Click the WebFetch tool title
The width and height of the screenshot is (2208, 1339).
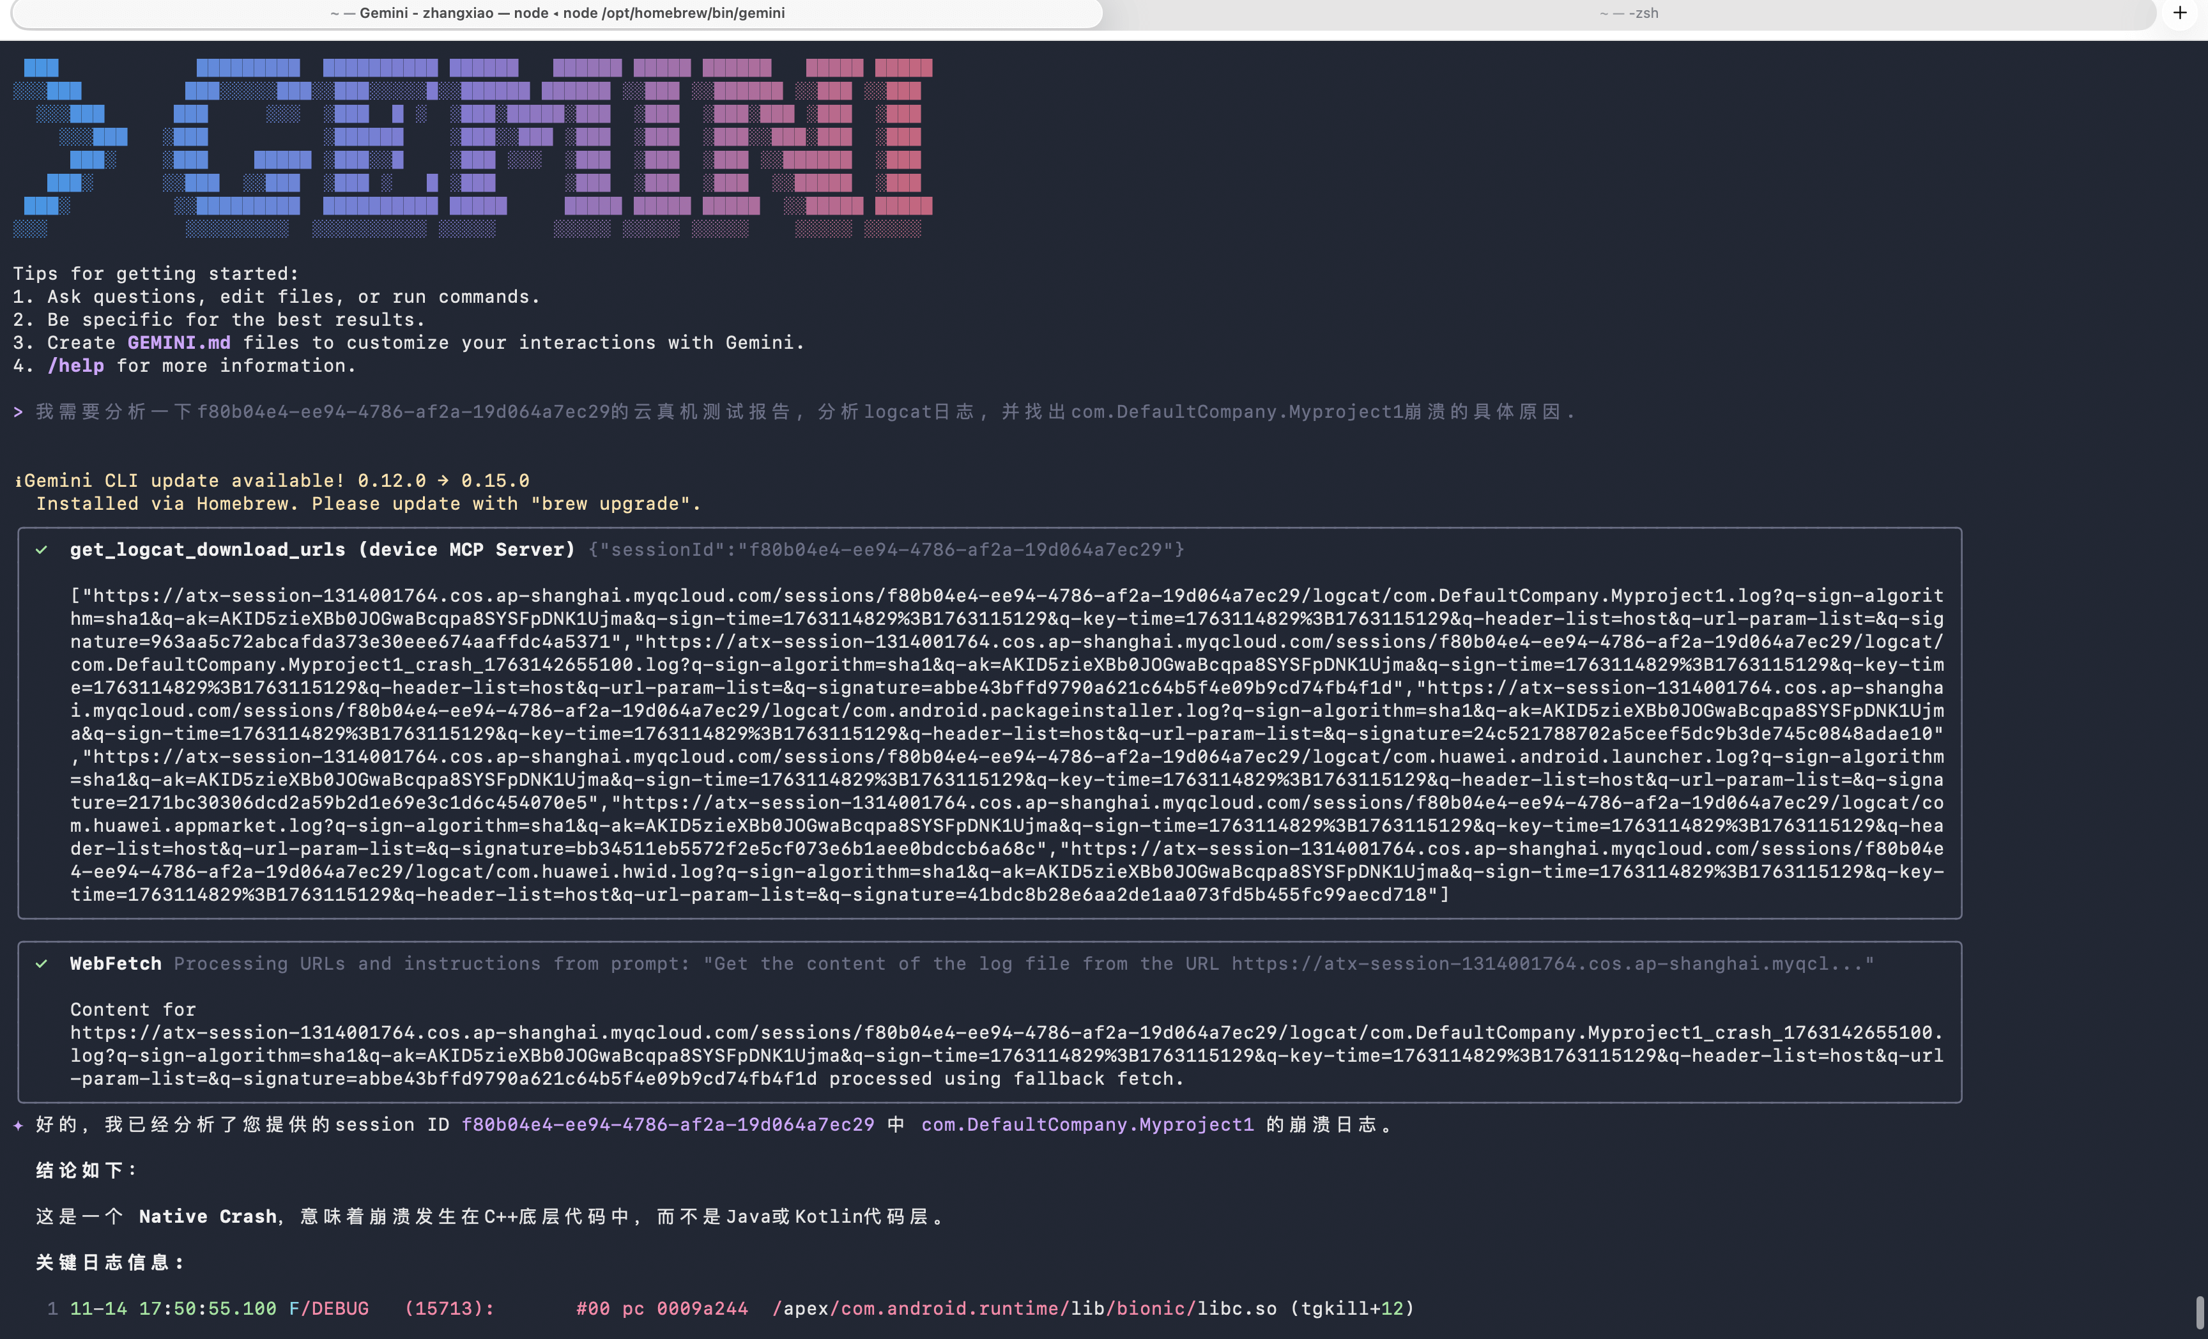pyautogui.click(x=116, y=963)
